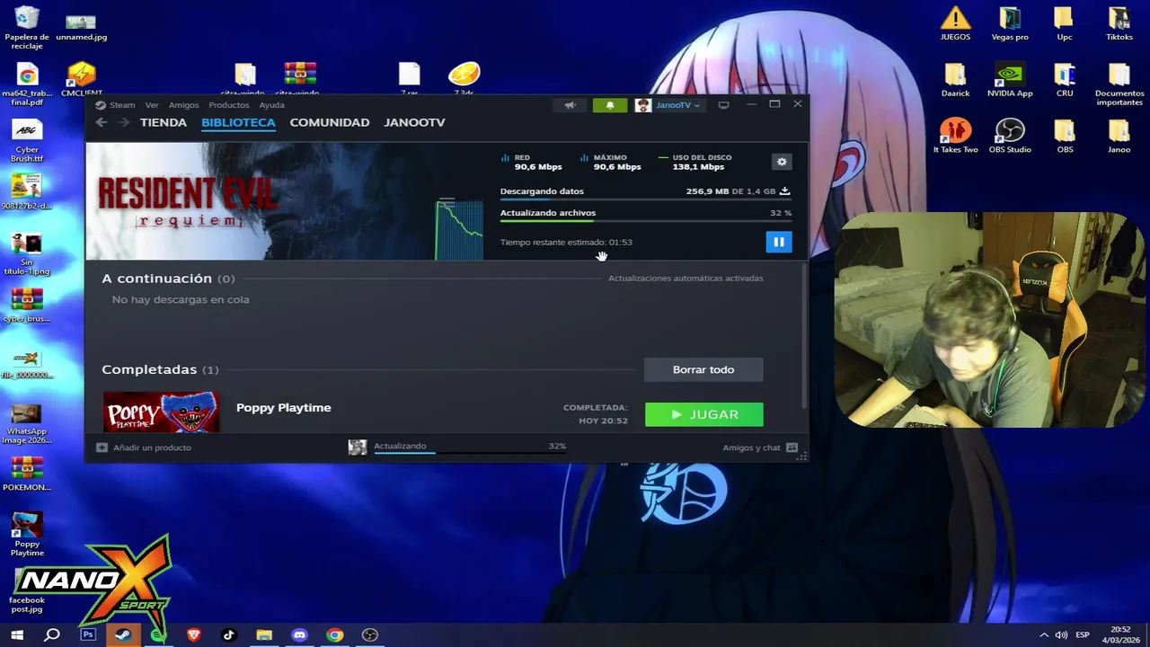Open Photoshop from the taskbar
Screen dimensions: 1150x647
(x=88, y=635)
